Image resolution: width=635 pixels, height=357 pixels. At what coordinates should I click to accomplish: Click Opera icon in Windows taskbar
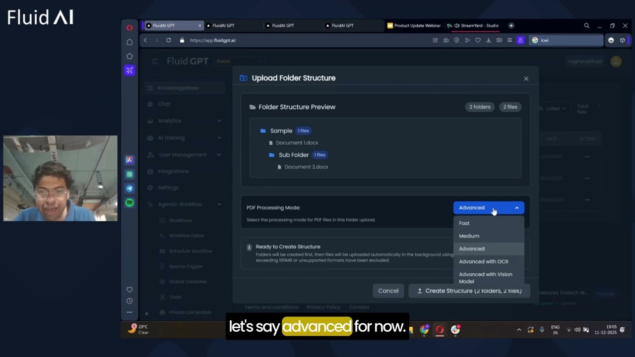point(440,329)
